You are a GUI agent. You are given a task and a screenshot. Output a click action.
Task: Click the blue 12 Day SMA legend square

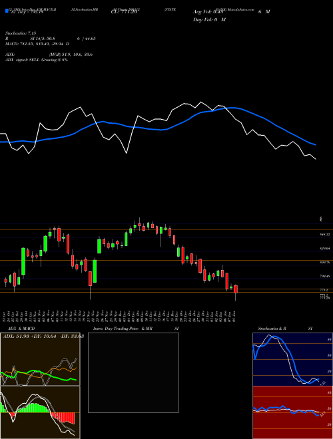7,11
